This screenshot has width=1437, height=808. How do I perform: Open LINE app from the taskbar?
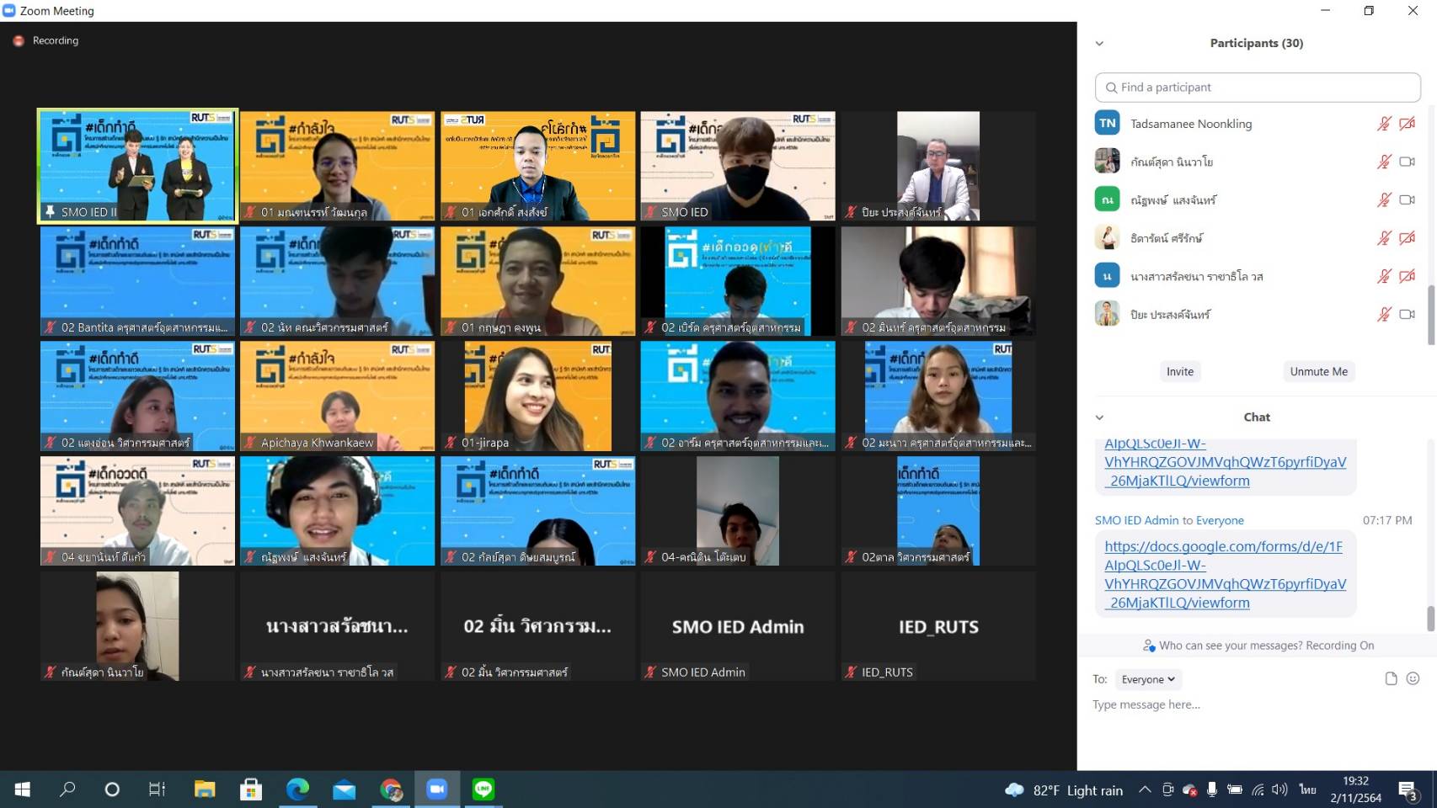tap(483, 789)
